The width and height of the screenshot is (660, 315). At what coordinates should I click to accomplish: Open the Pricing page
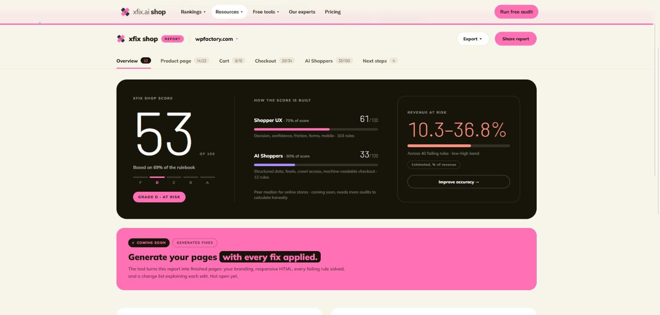[333, 12]
